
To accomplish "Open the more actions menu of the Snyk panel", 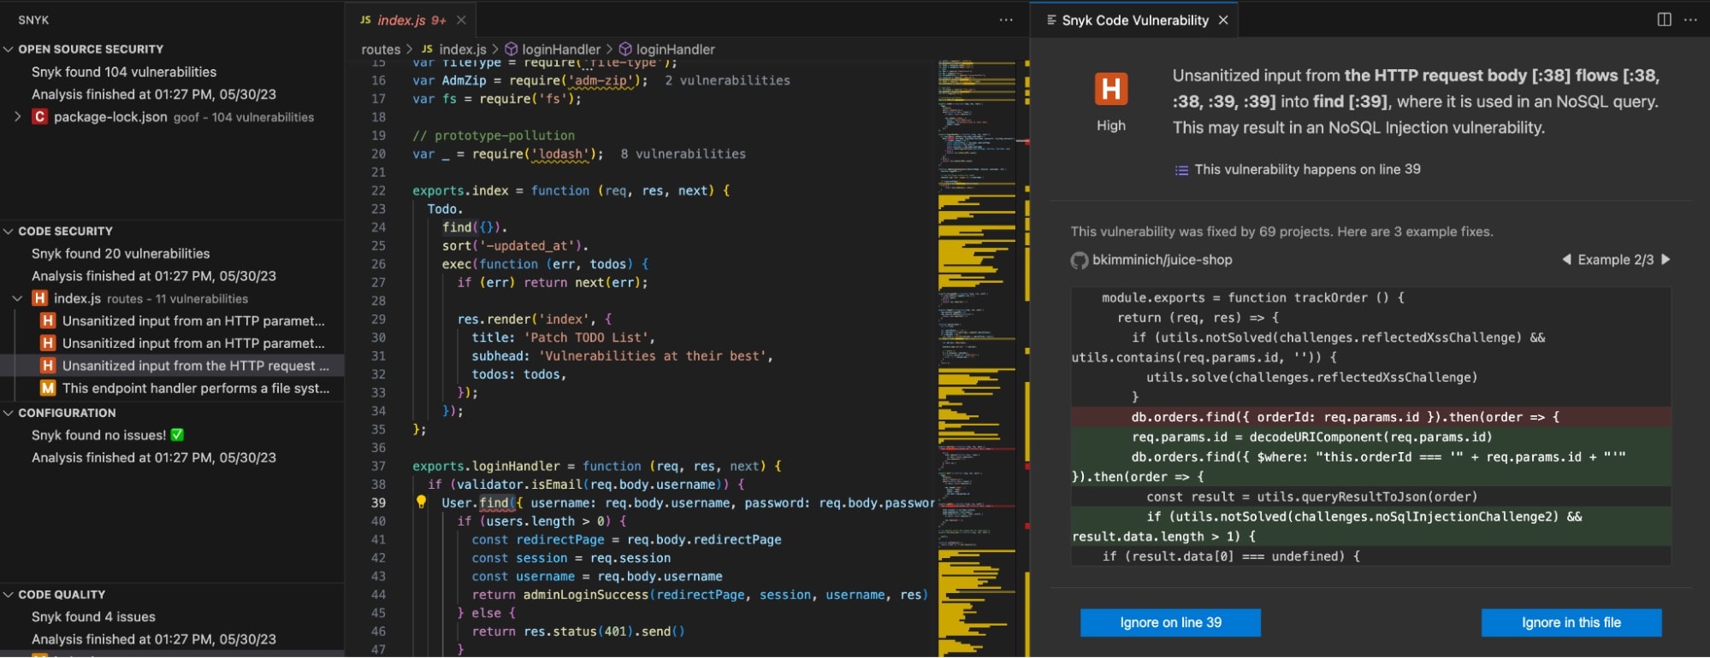I will coord(1690,20).
